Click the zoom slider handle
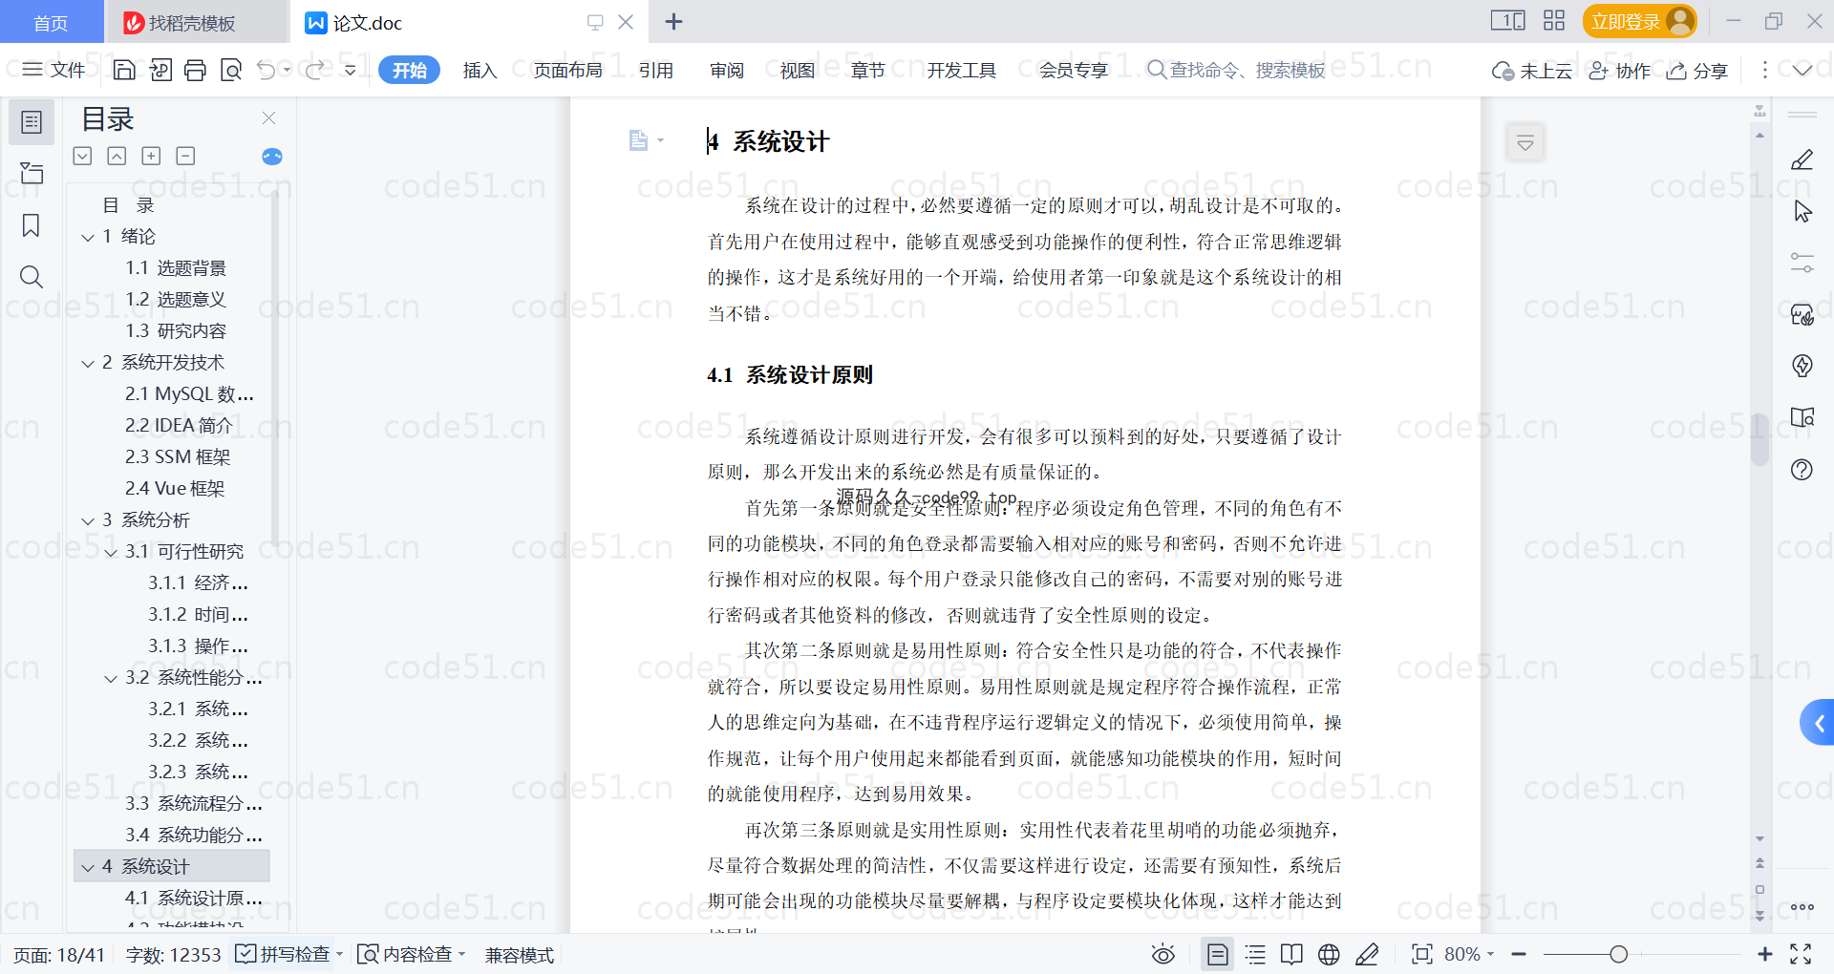Image resolution: width=1834 pixels, height=974 pixels. (x=1618, y=954)
